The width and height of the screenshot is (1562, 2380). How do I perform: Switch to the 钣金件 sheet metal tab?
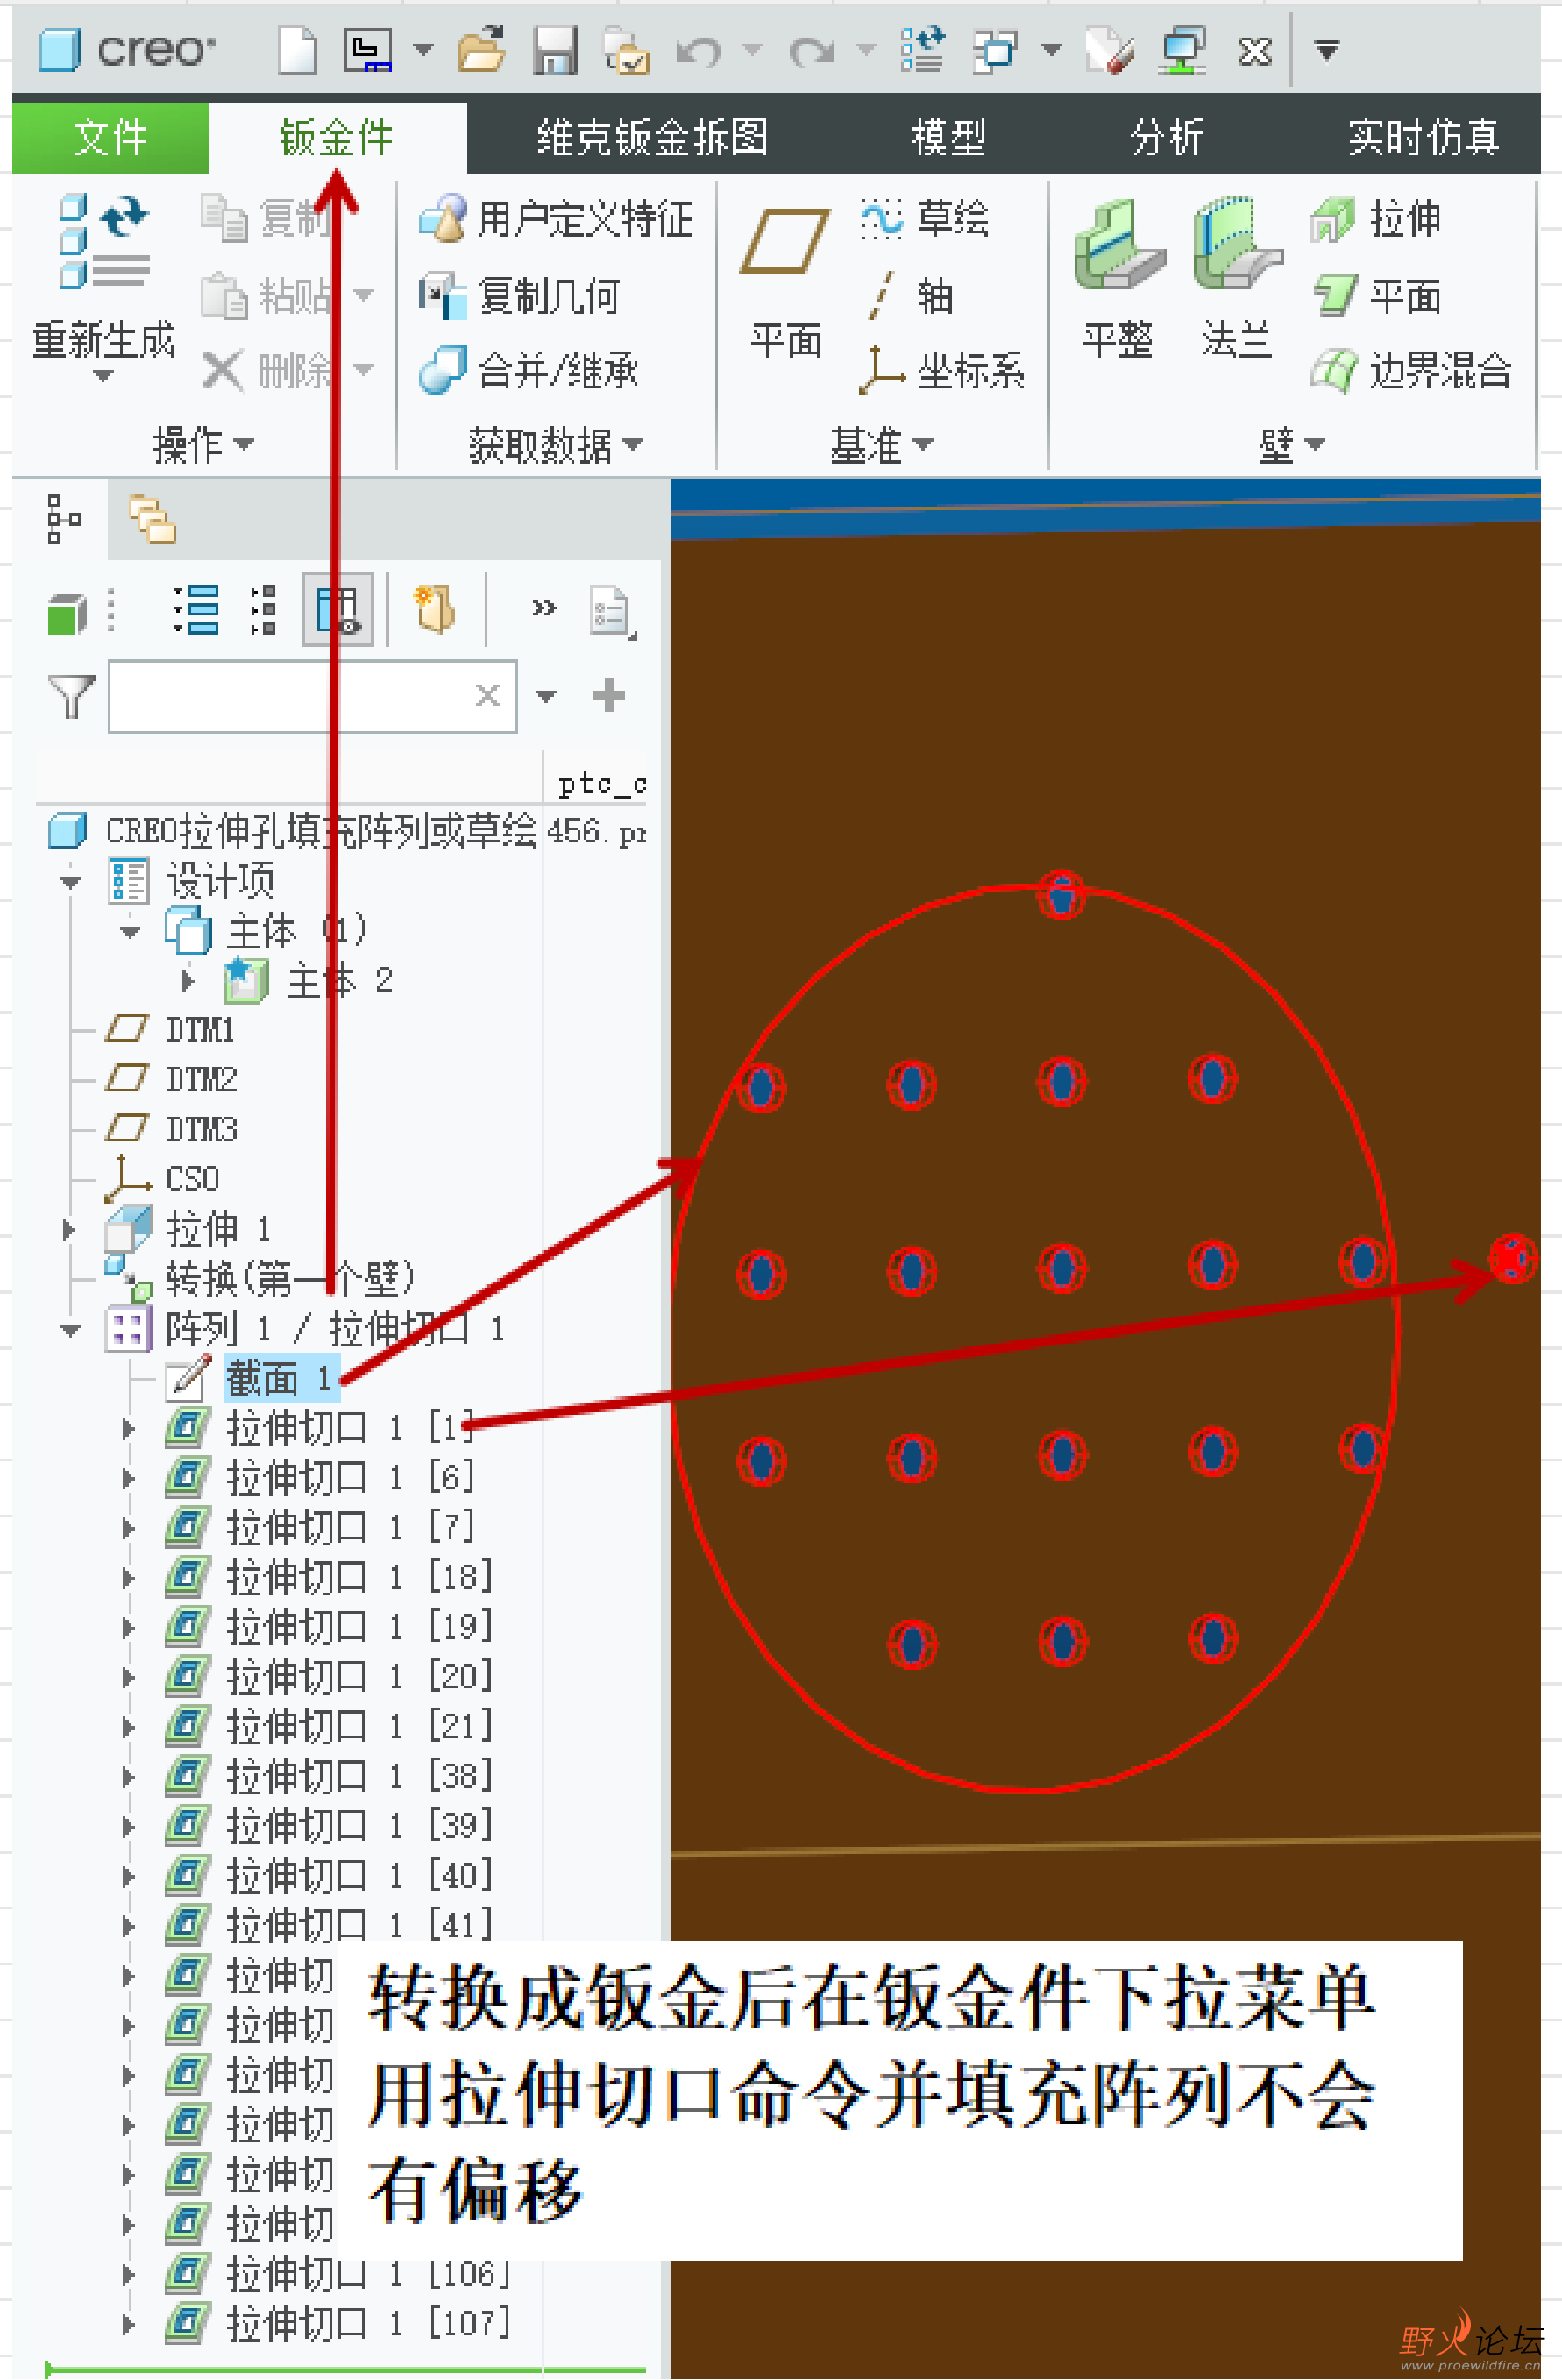pos(337,137)
